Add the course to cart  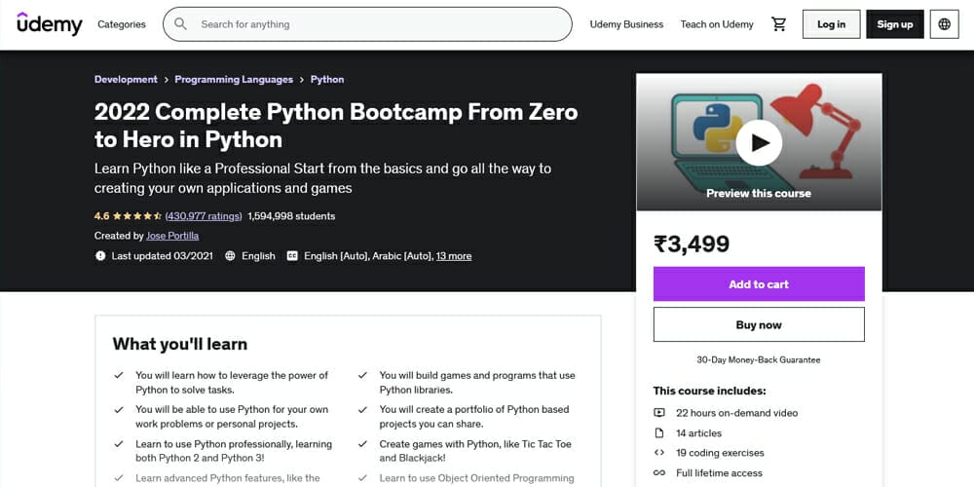pos(759,283)
